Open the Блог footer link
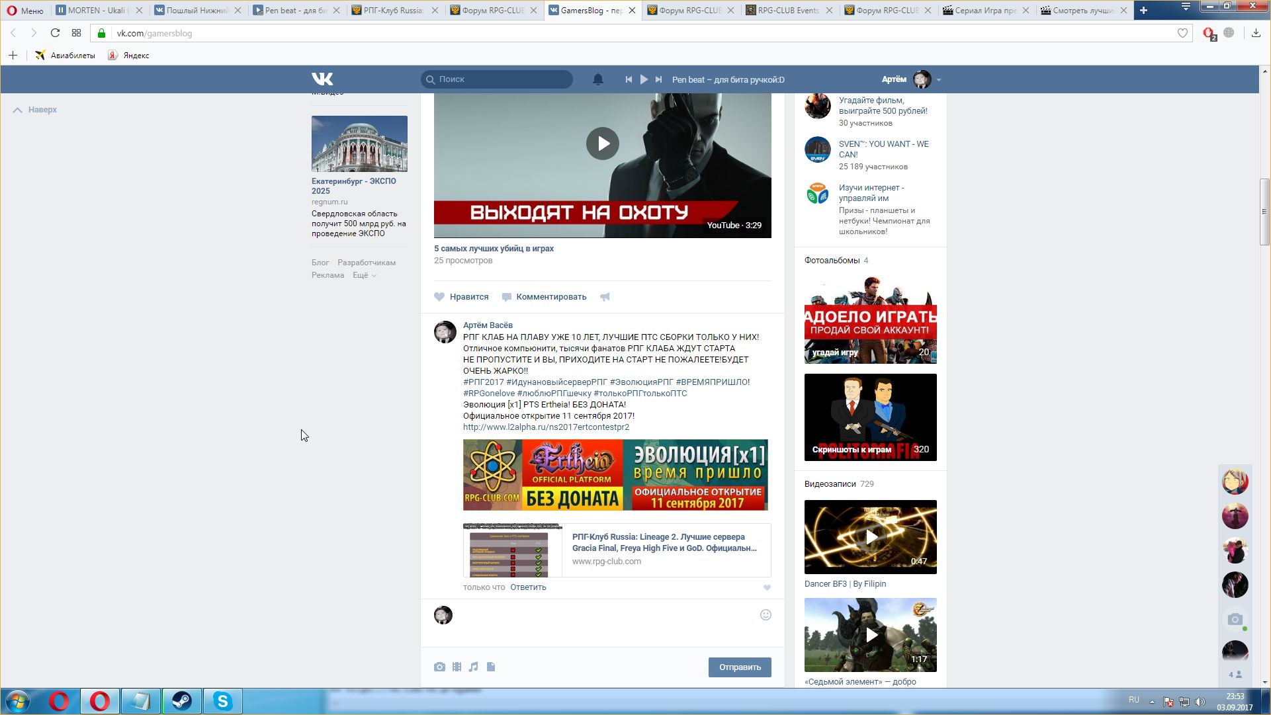Viewport: 1271px width, 715px height. pyautogui.click(x=320, y=263)
